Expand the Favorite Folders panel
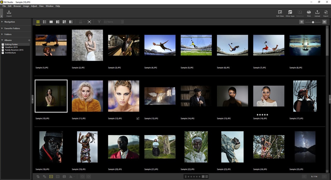The width and height of the screenshot is (331, 180). (x=12, y=28)
